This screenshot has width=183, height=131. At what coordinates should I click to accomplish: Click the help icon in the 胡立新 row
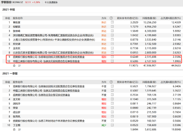[112, 112]
